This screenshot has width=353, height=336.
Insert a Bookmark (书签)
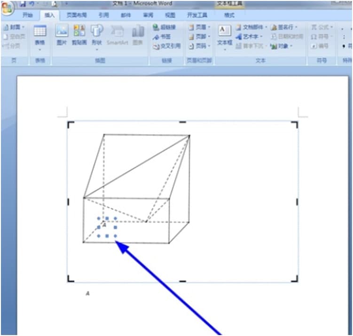coord(162,37)
